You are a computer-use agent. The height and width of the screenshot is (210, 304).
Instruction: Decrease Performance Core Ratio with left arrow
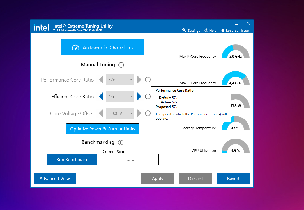pos(101,80)
